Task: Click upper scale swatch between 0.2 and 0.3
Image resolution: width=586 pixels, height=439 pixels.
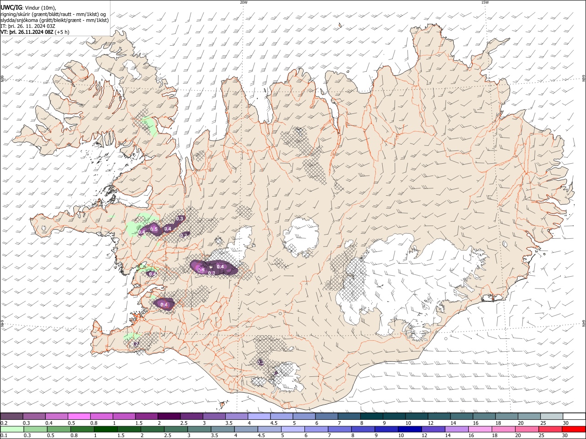Action: point(12,417)
